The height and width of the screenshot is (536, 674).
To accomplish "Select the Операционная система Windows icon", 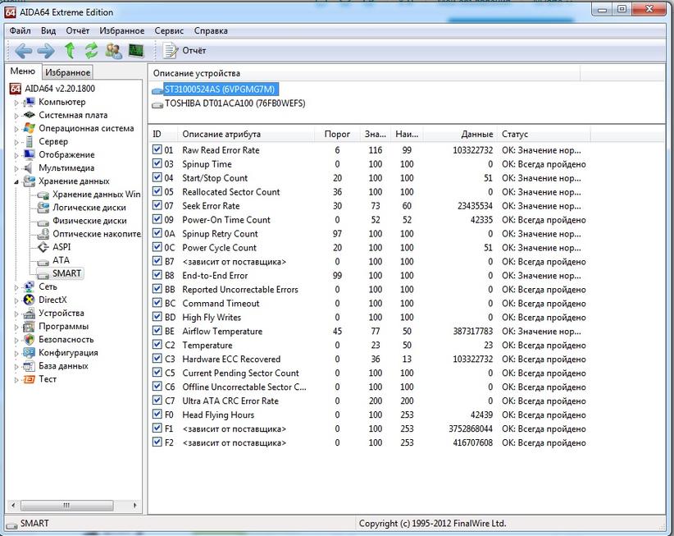I will pos(30,128).
